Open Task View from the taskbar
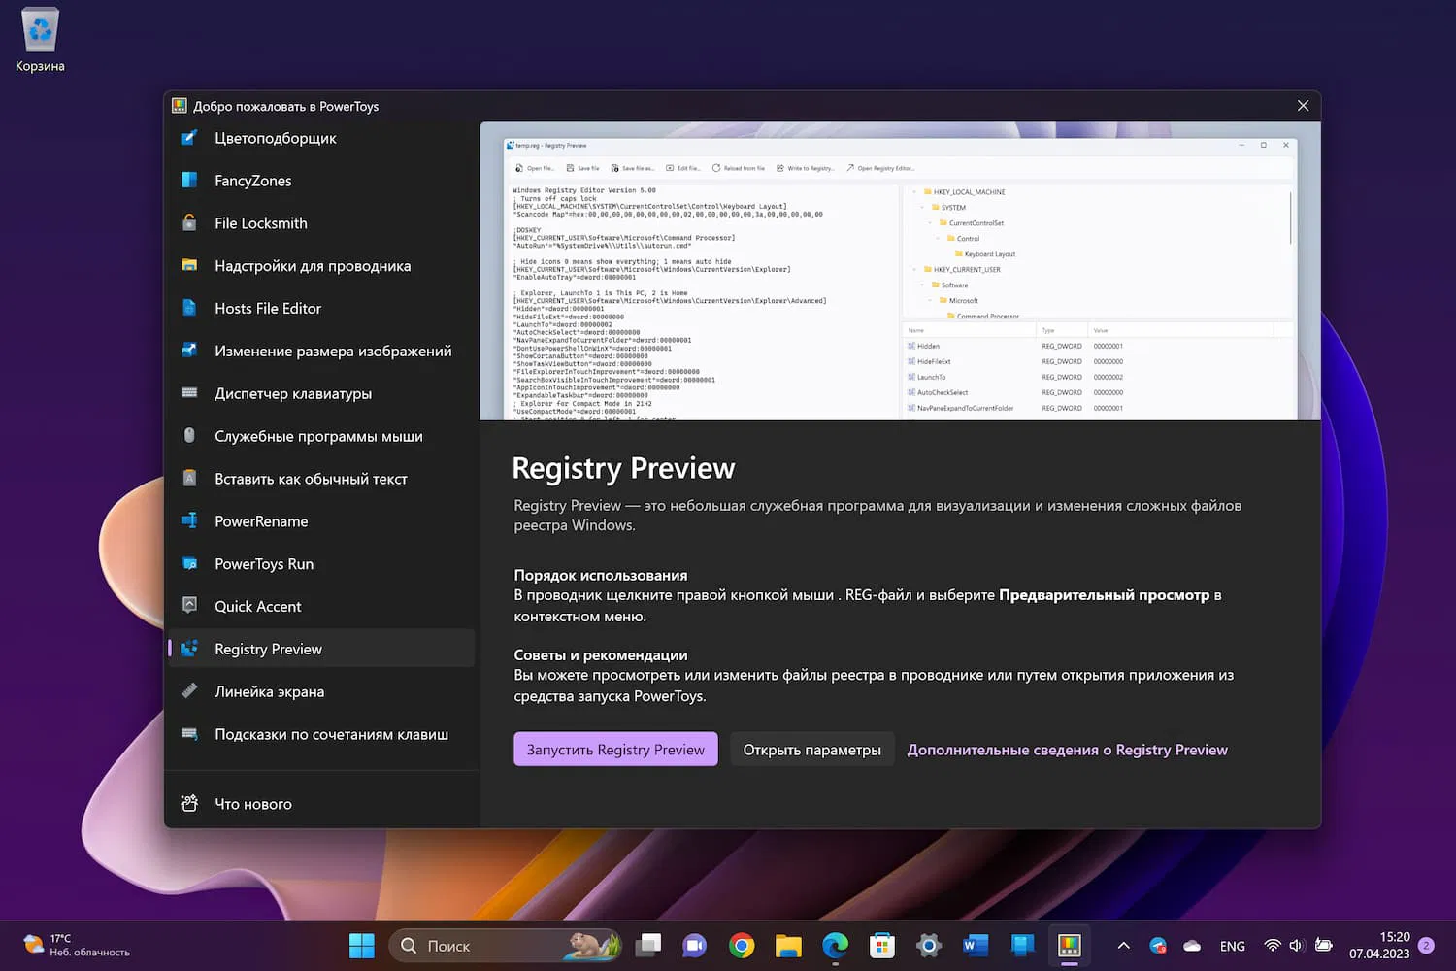Screen dimensions: 1456x971 (x=647, y=946)
